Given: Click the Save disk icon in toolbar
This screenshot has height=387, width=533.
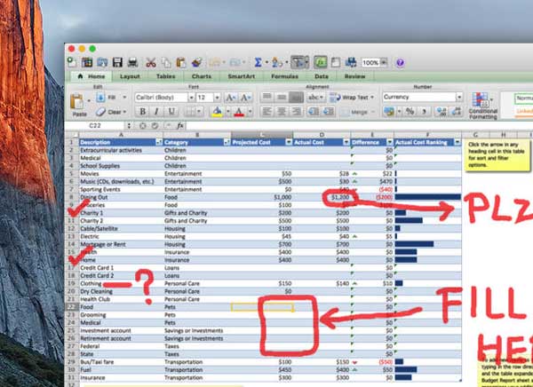Looking at the screenshot, I should coord(116,62).
